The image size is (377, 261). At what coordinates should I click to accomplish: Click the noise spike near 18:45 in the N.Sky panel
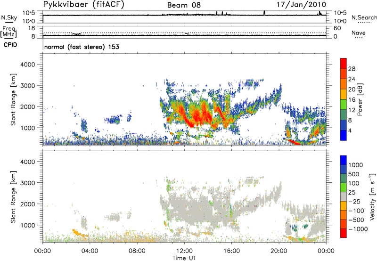tap(264, 13)
